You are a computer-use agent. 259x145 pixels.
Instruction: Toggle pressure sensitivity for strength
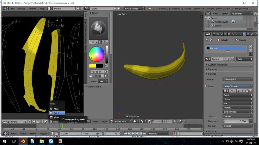click(x=106, y=76)
